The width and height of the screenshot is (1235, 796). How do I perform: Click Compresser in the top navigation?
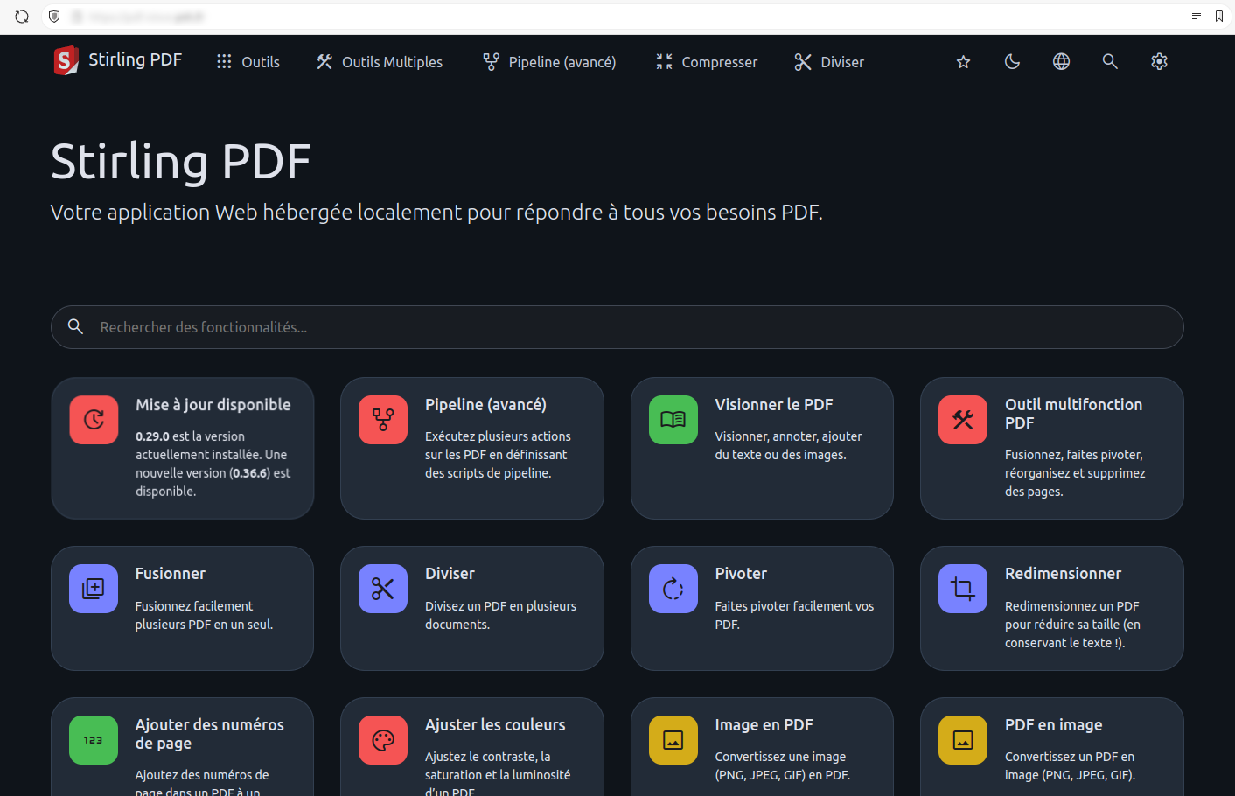707,62
